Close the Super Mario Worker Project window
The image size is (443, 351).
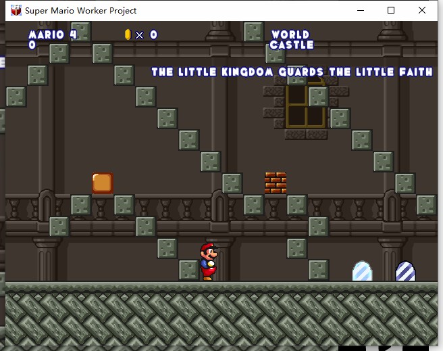click(422, 10)
